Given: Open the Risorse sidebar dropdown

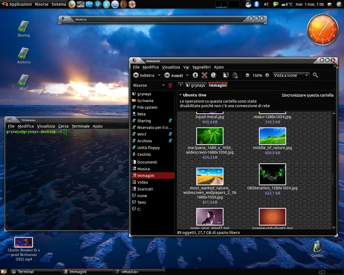Looking at the screenshot, I should (163, 85).
